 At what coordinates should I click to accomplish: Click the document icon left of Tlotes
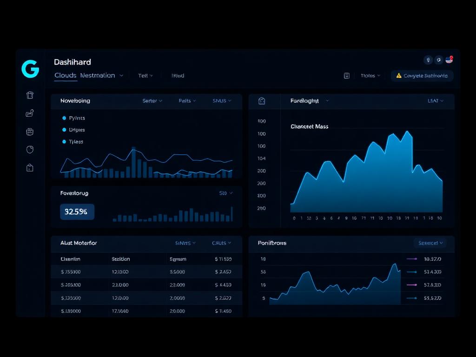point(346,76)
